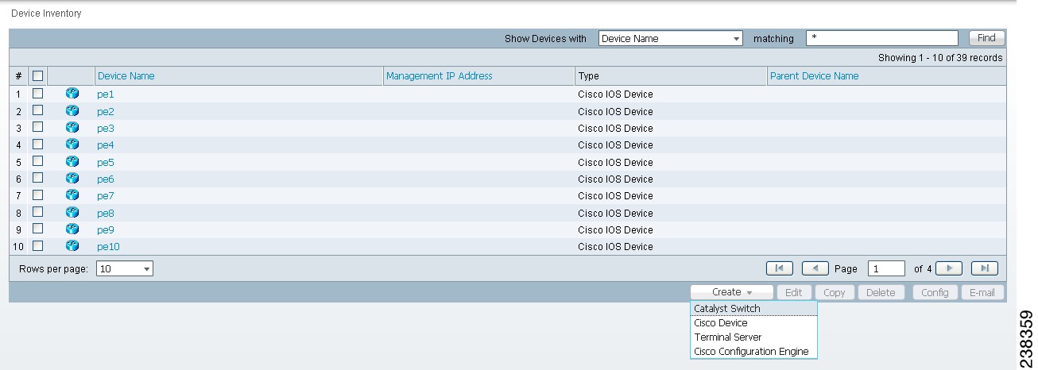Sort by the Parent Device Name column header
1038x370 pixels.
(x=814, y=76)
